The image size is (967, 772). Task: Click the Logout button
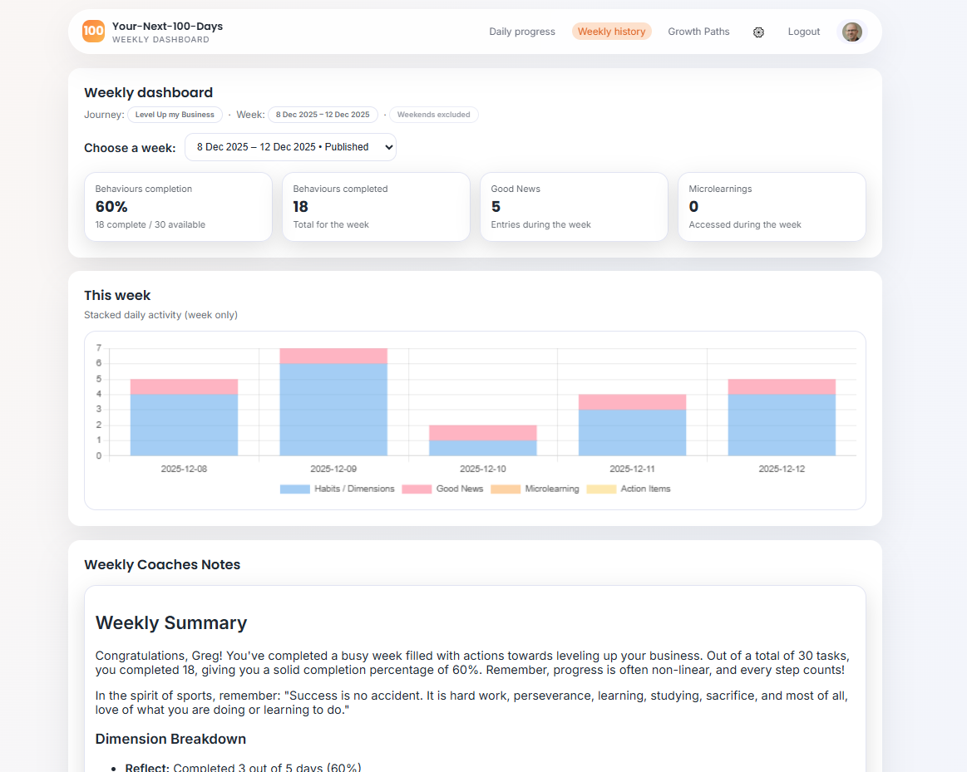point(803,32)
